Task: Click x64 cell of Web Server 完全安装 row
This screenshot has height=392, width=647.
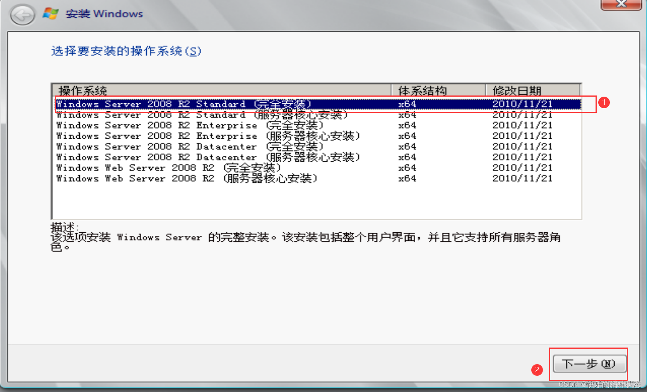Action: (407, 168)
